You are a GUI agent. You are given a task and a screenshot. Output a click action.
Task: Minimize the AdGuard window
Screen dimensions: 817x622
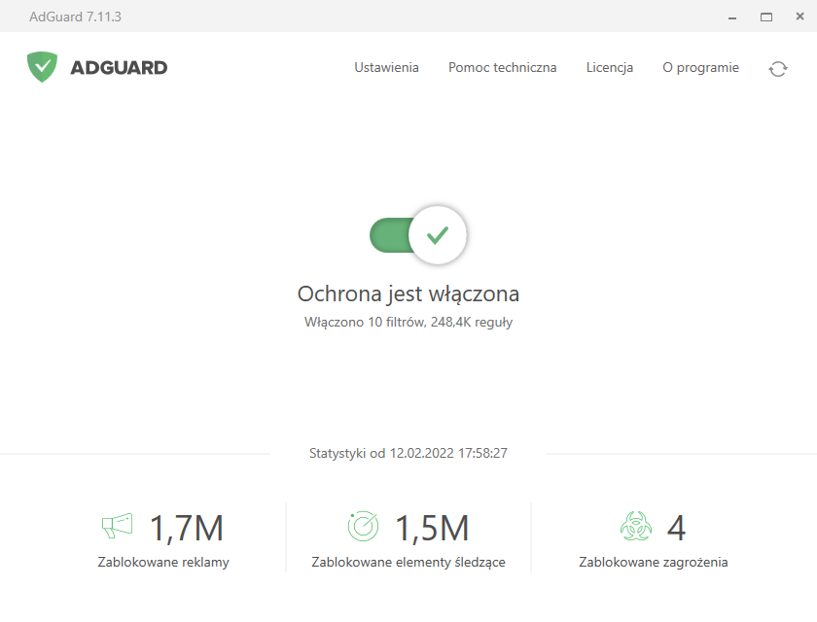[x=732, y=17]
